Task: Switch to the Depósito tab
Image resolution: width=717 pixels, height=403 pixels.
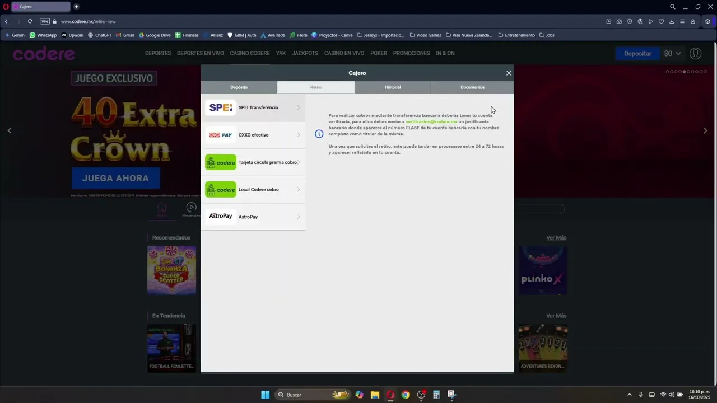Action: coord(239,87)
